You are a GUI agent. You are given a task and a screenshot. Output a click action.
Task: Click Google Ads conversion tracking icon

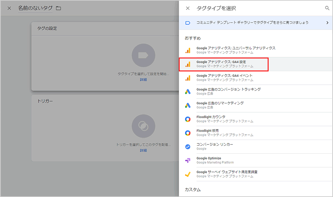pos(188,92)
